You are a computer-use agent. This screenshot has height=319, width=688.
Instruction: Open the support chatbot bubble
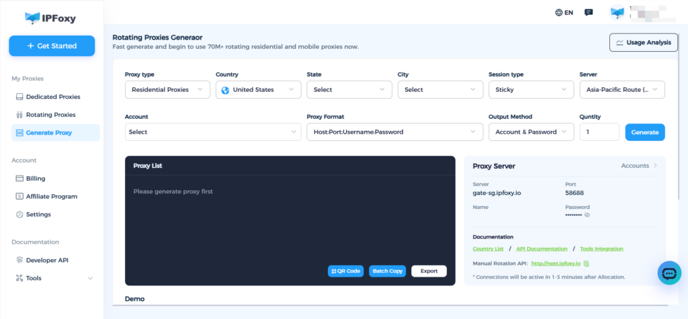tap(669, 273)
